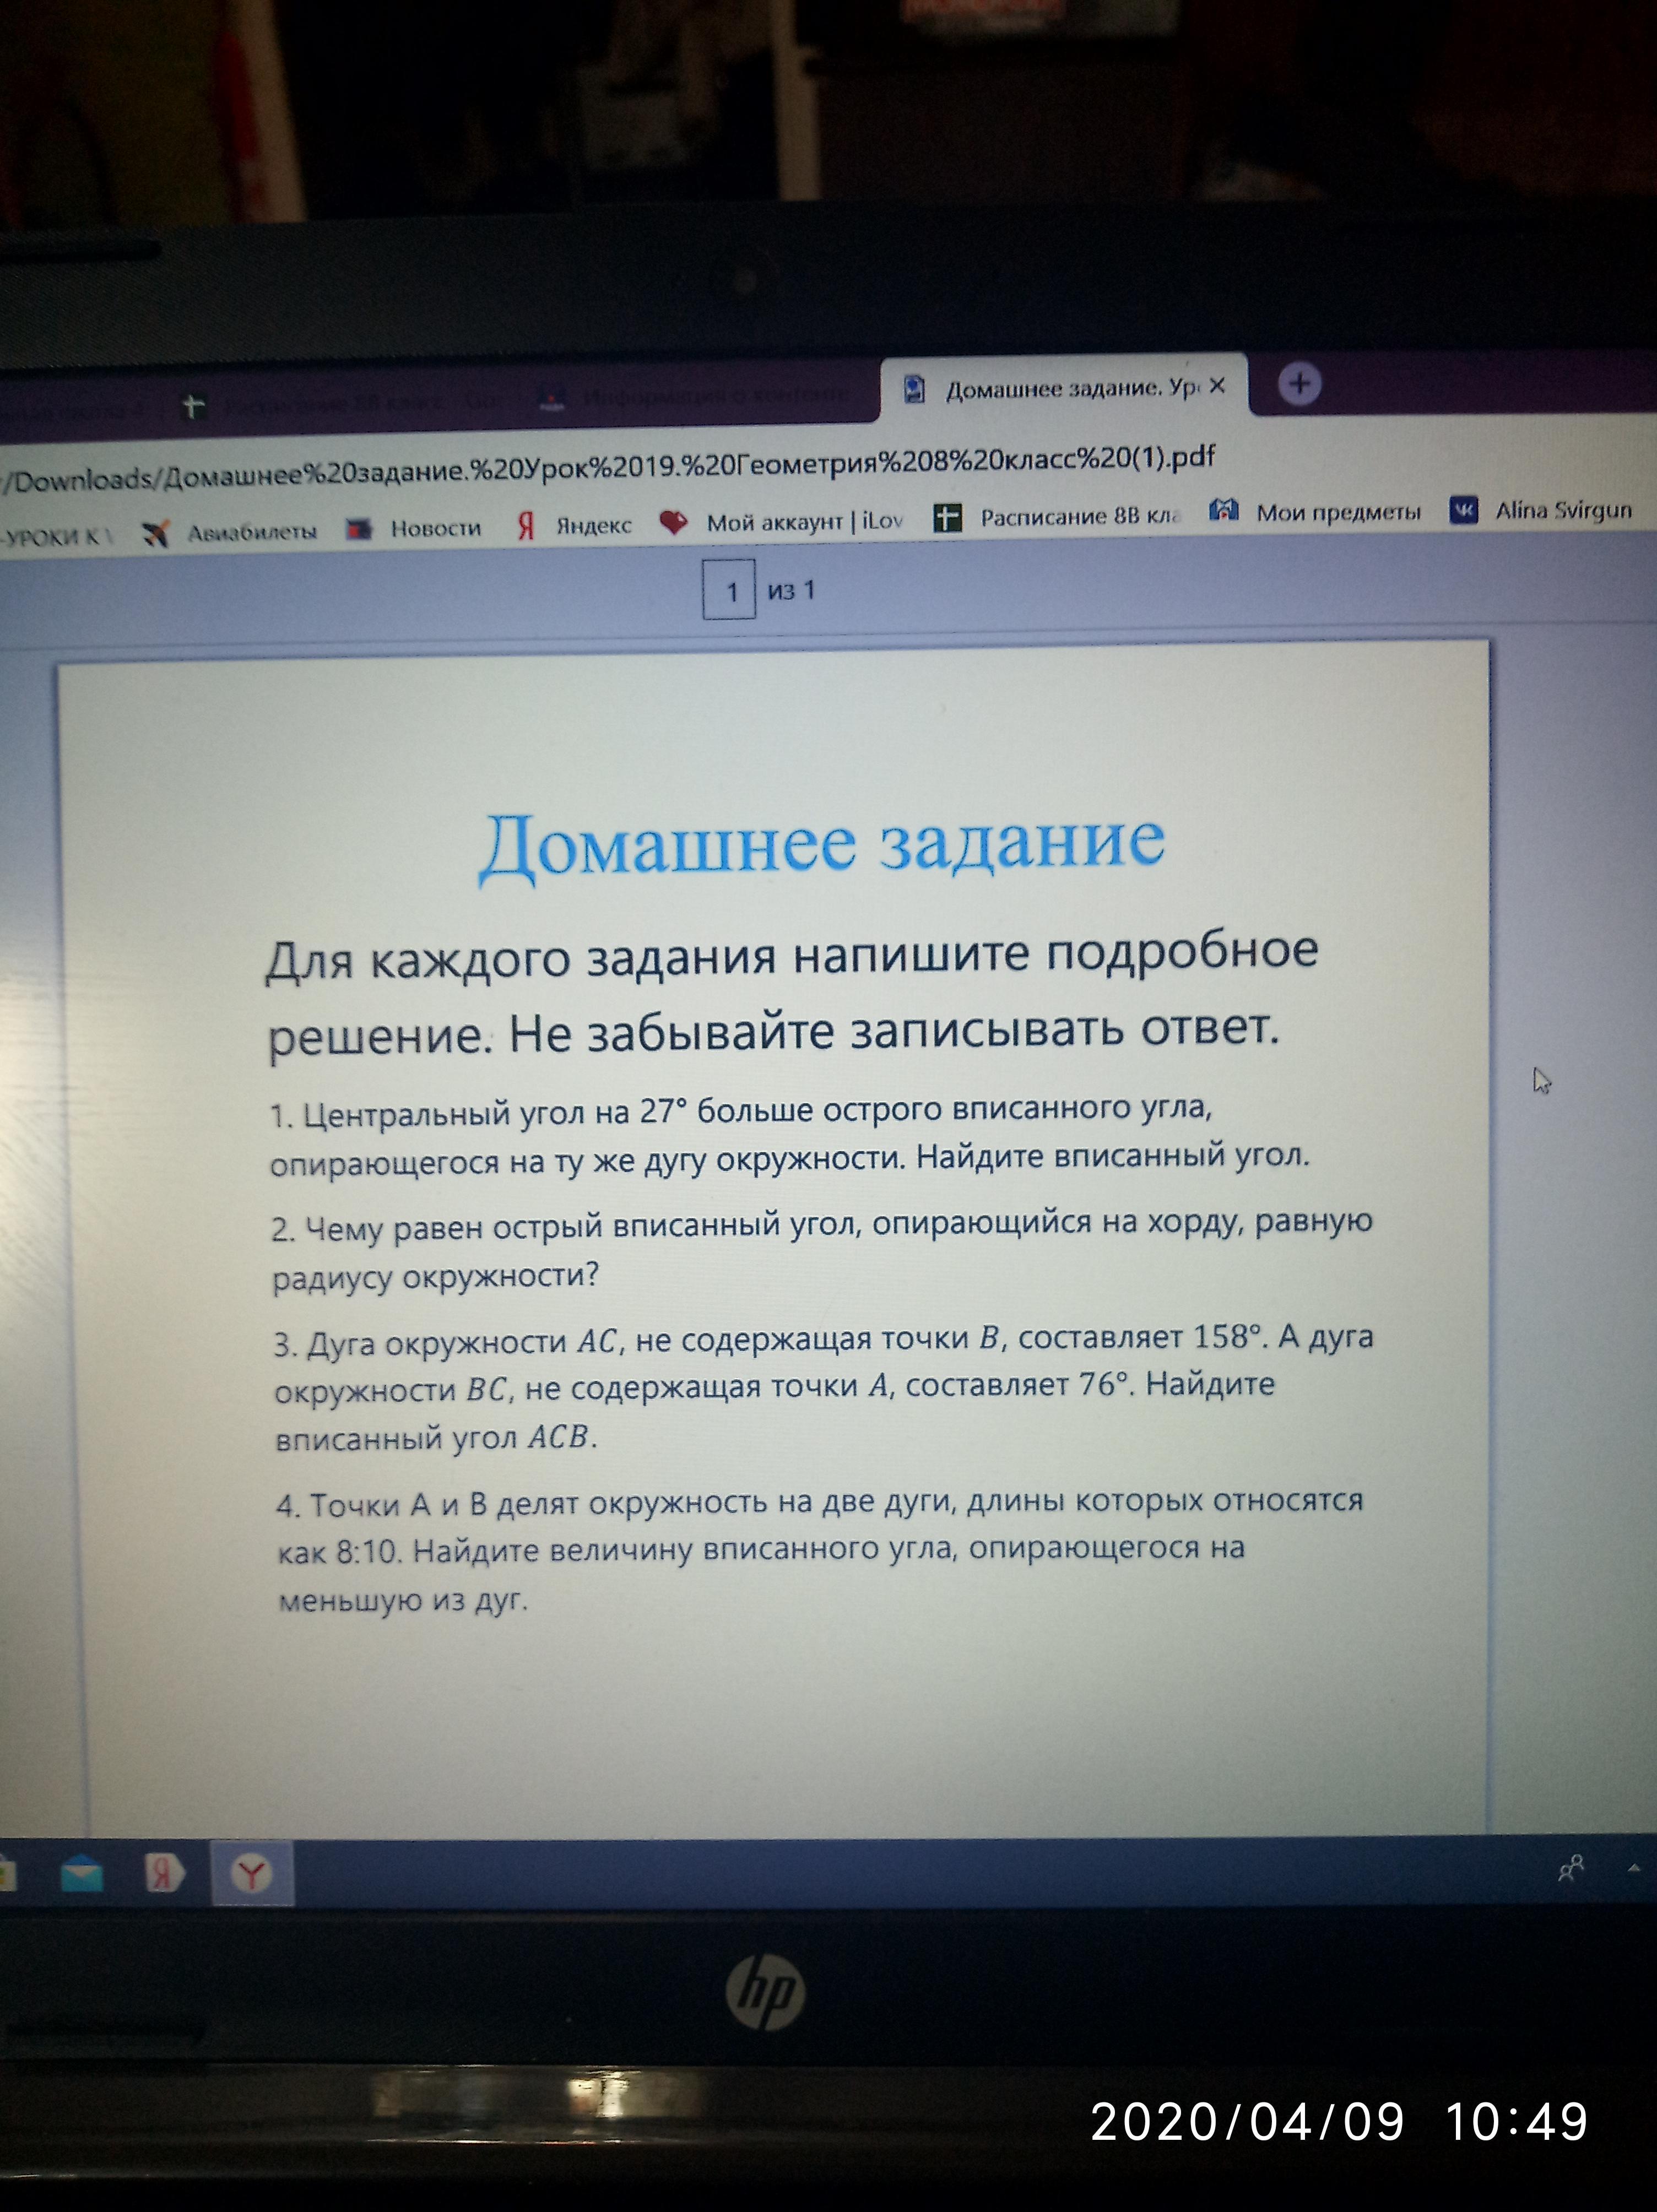Close the Домашнее задание tab
Screen dimensions: 1657x2212
pos(1217,386)
